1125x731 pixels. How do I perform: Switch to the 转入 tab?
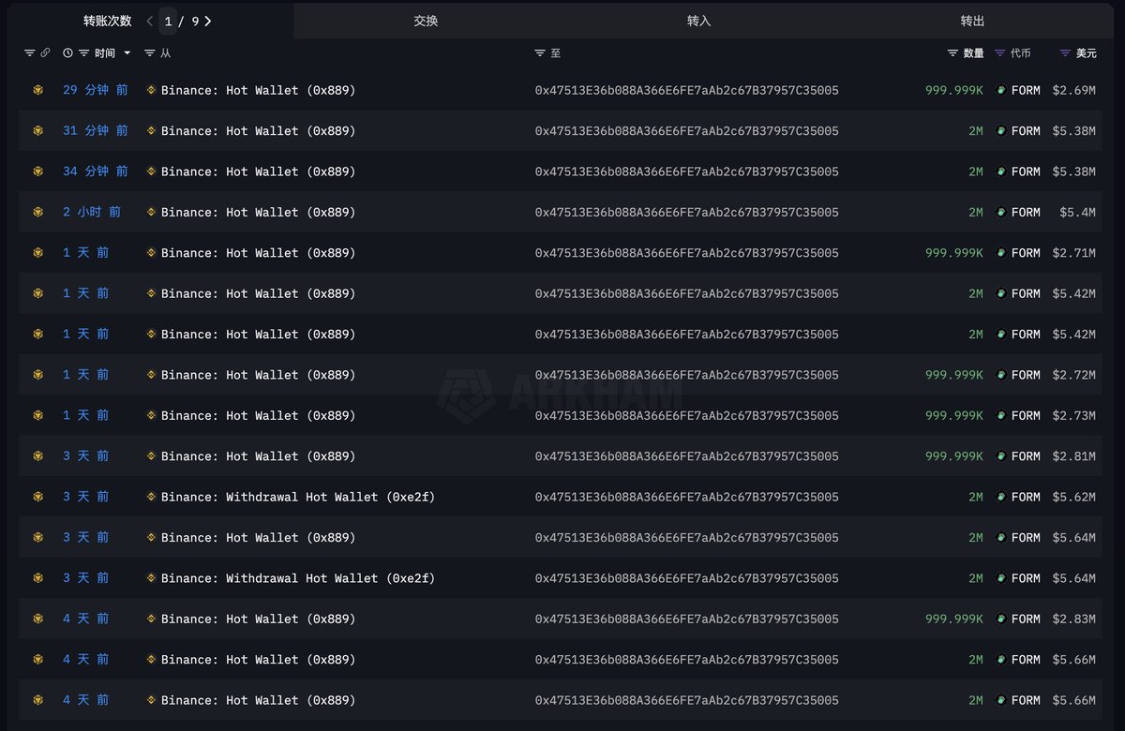tap(699, 21)
